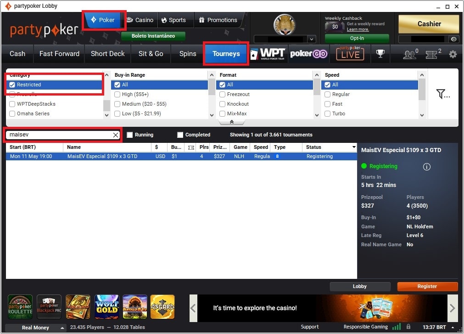
Task: Switch to the Poker tab
Action: click(x=102, y=20)
